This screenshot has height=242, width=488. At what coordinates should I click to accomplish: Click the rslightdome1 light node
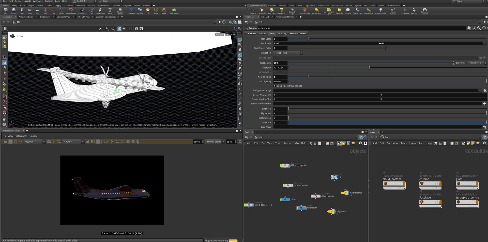345,193
